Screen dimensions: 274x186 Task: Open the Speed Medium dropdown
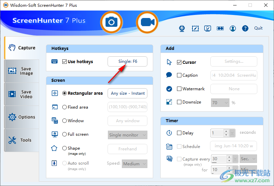[134, 164]
